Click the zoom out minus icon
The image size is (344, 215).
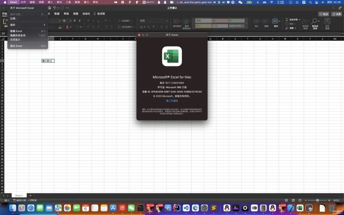[x=306, y=200]
